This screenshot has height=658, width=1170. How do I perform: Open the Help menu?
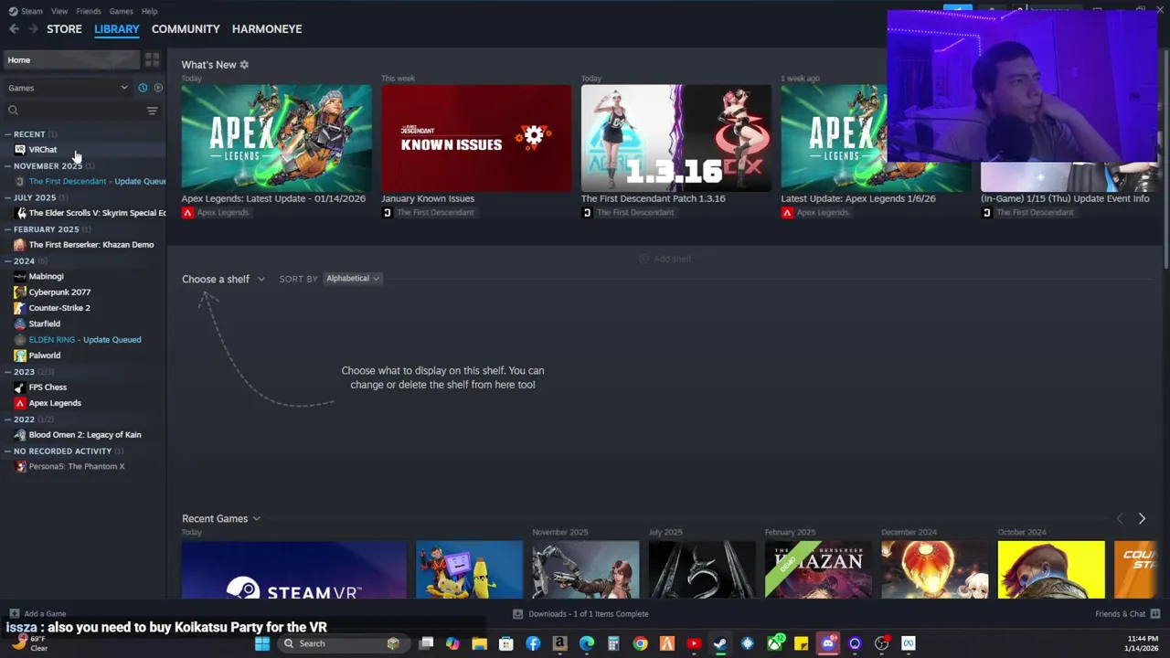[x=150, y=11]
